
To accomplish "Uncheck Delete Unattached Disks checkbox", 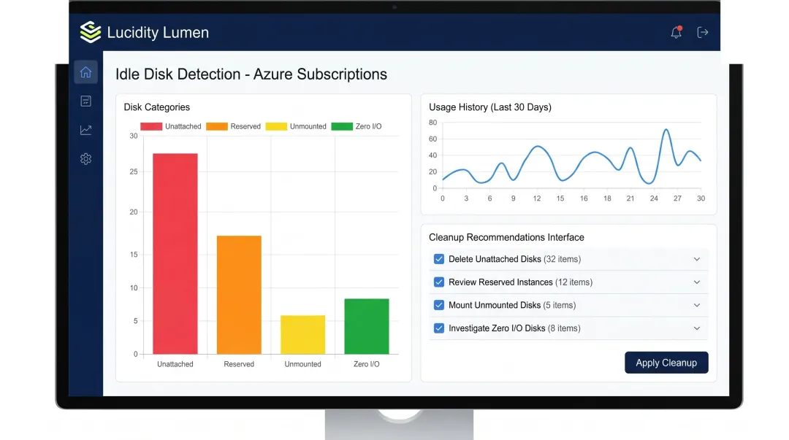I will tap(439, 259).
